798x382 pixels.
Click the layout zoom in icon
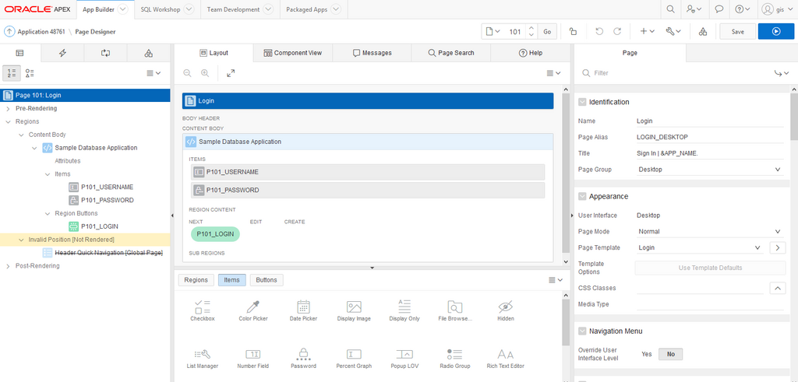[x=205, y=73]
